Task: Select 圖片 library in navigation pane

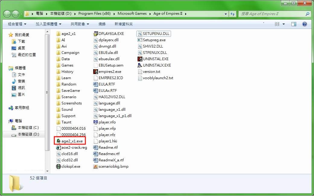Action: click(x=21, y=94)
